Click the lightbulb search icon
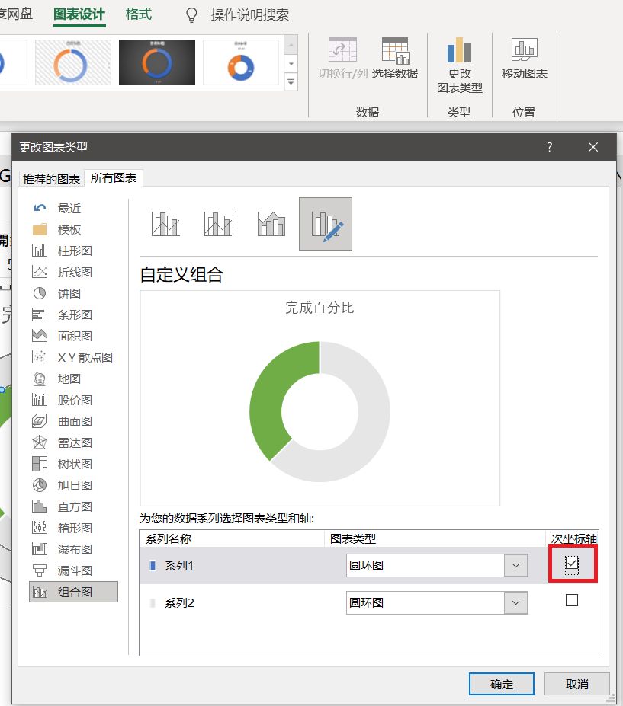 coord(191,15)
